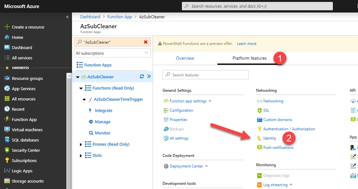Image resolution: width=358 pixels, height=189 pixels.
Task: Click the refresh icon beside AzSubCleaner
Action: click(x=142, y=77)
